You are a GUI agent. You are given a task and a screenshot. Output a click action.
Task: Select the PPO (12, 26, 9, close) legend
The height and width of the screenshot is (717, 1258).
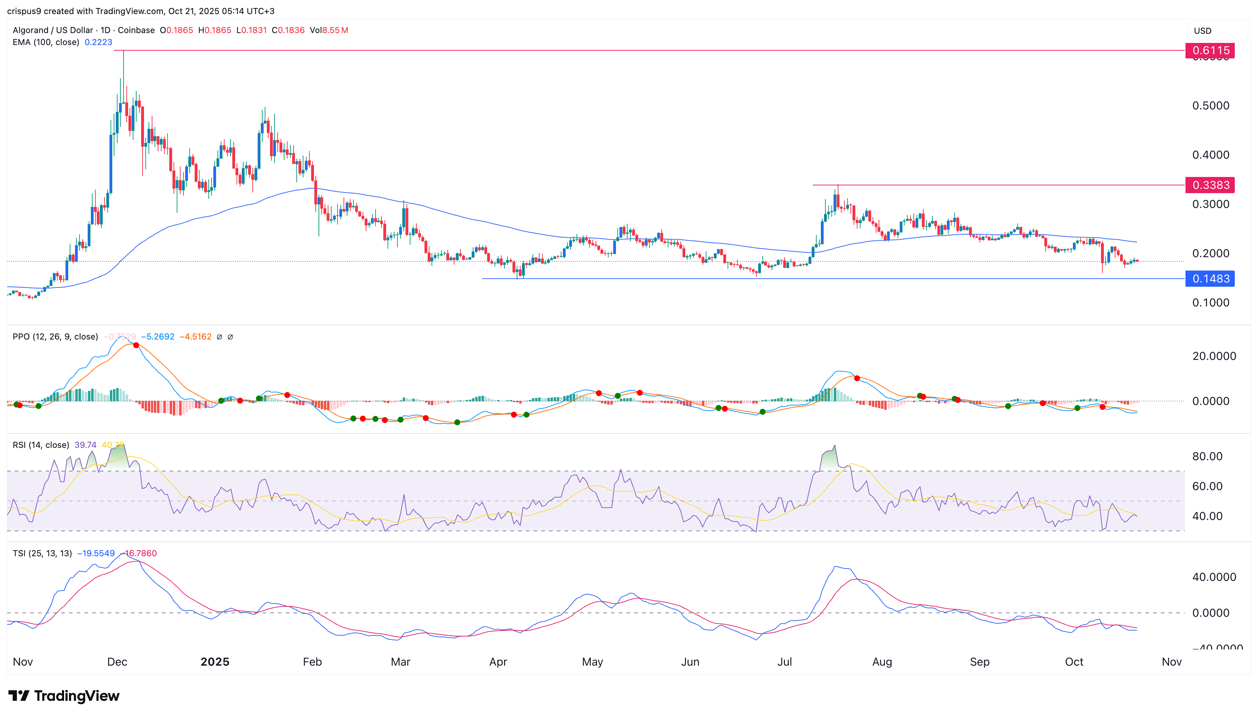[55, 337]
